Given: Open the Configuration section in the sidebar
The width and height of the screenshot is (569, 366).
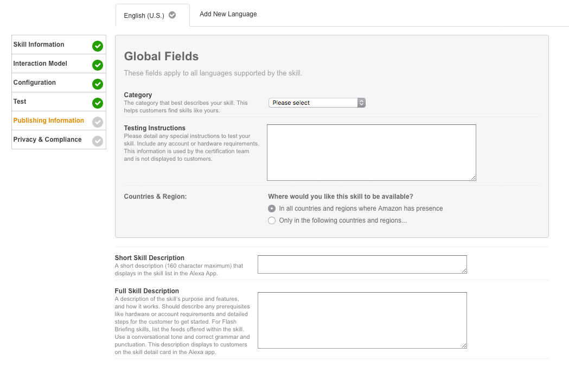Looking at the screenshot, I should (35, 83).
